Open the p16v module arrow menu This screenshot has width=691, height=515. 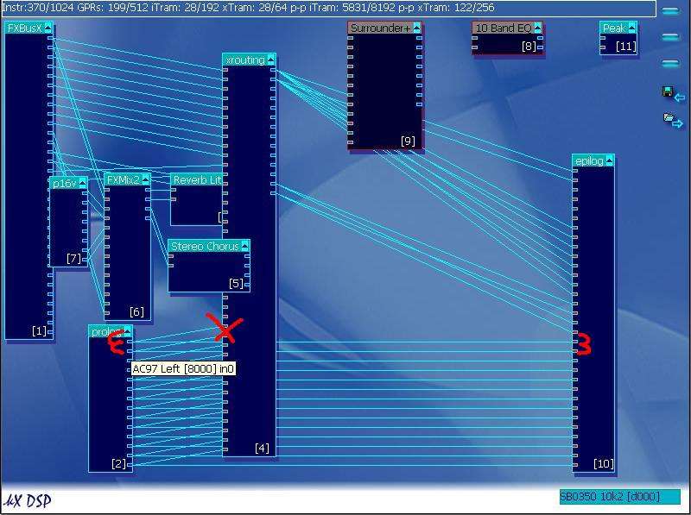(x=82, y=183)
